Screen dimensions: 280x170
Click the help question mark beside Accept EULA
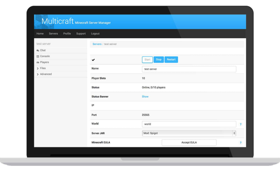click(241, 143)
